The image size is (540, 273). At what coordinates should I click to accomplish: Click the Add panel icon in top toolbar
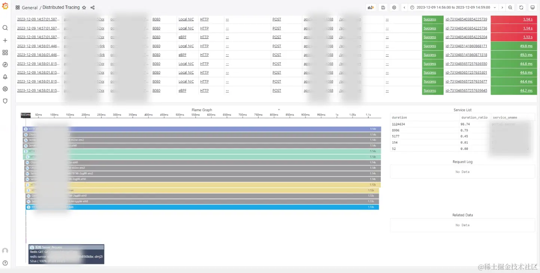tap(370, 7)
